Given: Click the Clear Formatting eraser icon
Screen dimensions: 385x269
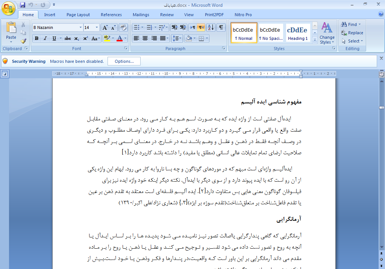Looking at the screenshot, I should 123,27.
